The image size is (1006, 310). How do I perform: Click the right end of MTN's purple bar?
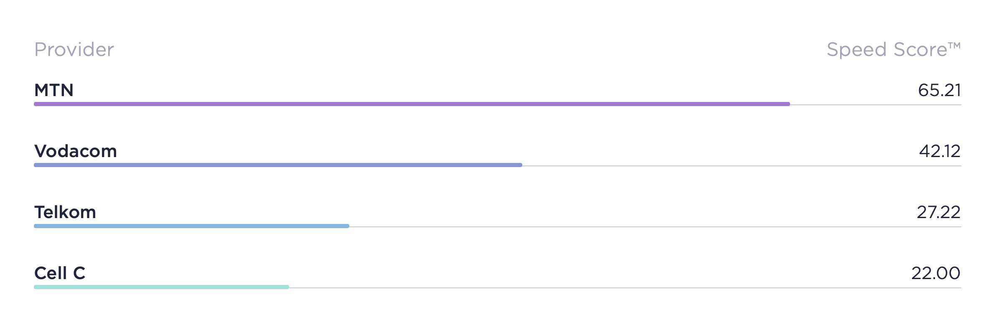(788, 104)
